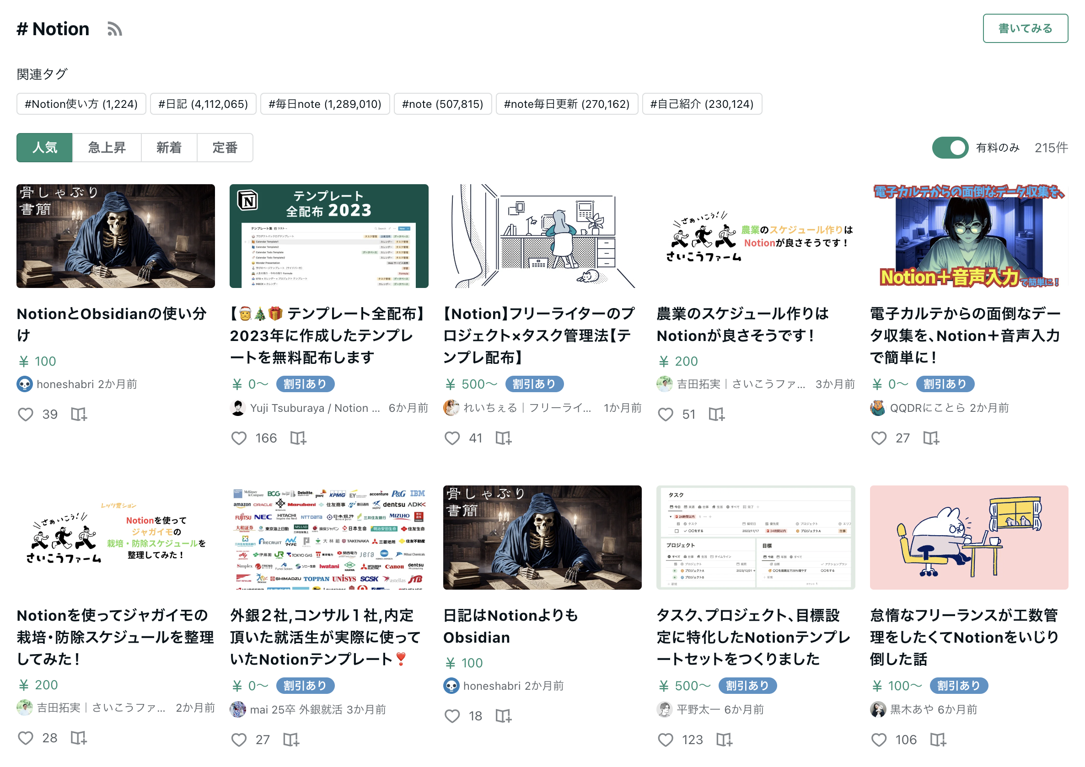The width and height of the screenshot is (1085, 767).
Task: Open honeshabri avatar under NotionとObsidianの使い分け
Action: pos(25,384)
